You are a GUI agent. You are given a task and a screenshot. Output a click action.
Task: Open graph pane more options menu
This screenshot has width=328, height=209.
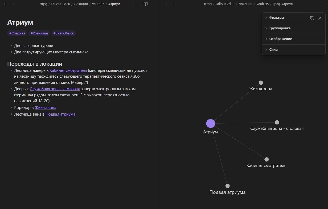pos(322,4)
